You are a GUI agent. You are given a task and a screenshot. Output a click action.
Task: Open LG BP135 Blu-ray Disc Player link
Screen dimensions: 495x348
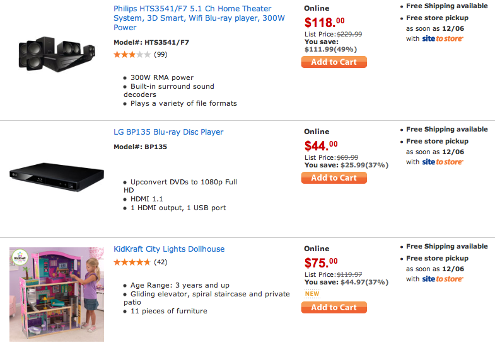point(168,132)
